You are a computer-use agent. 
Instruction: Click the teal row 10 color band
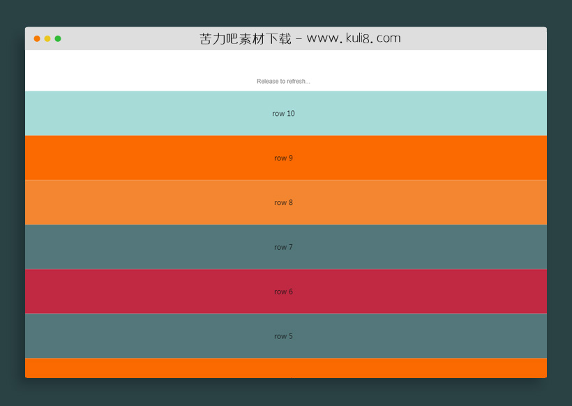[140, 113]
